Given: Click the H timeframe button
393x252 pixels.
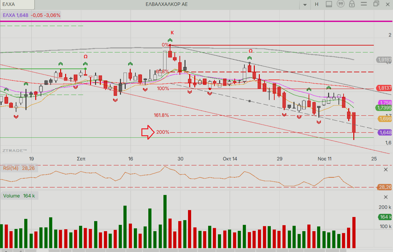Looking at the screenshot, I should pyautogui.click(x=316, y=4).
